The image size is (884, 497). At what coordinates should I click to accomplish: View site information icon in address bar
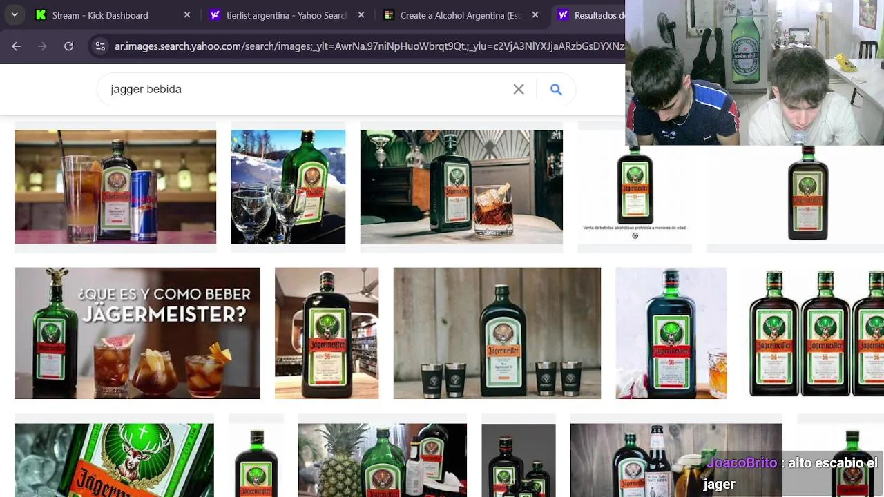(x=100, y=46)
